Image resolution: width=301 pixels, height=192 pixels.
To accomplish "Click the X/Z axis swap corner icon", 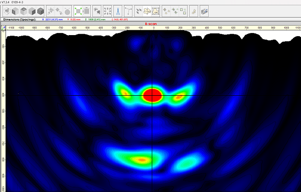I will coord(4,28).
